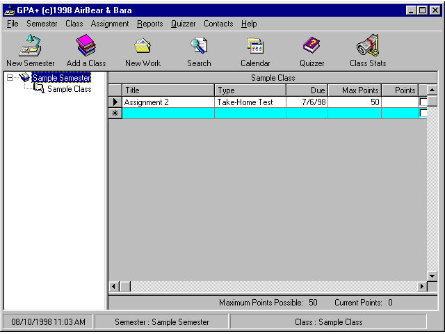Click the Add a Class books icon
445x334 pixels.
[86, 47]
